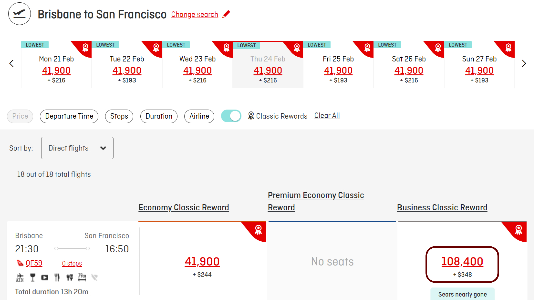Click the Clear All filters link
This screenshot has width=534, height=300.
point(327,116)
